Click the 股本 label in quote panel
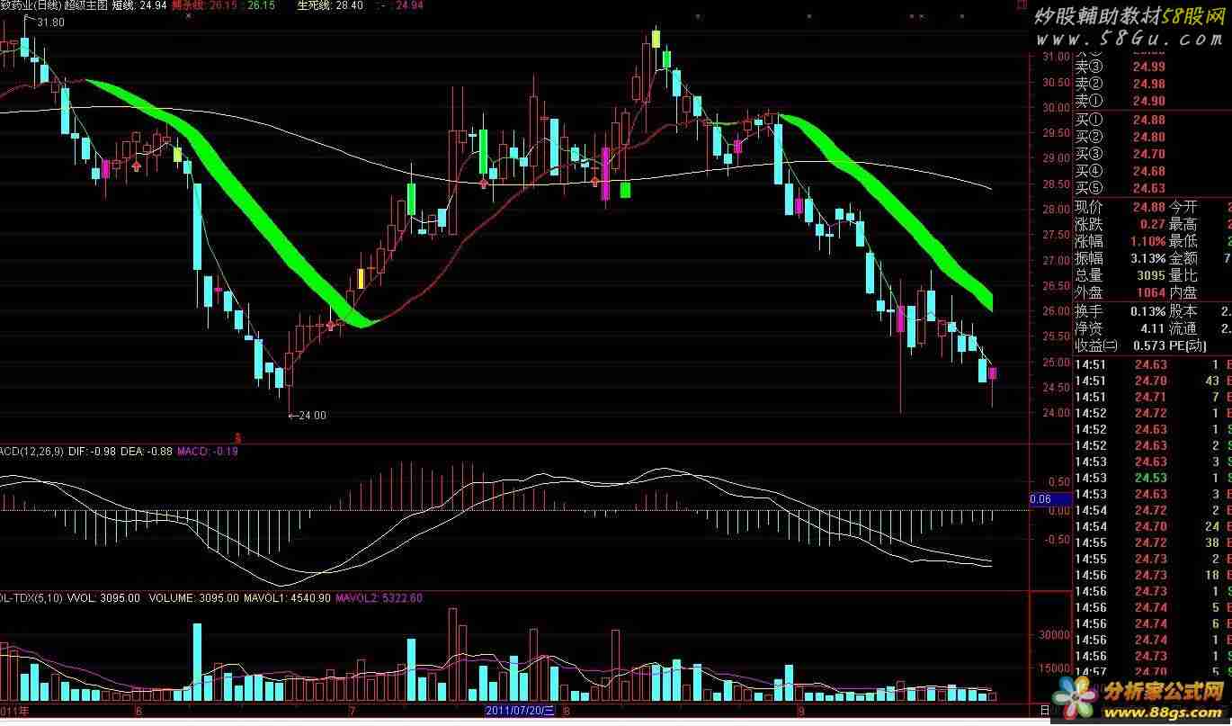The height and width of the screenshot is (726, 1232). point(1183,310)
